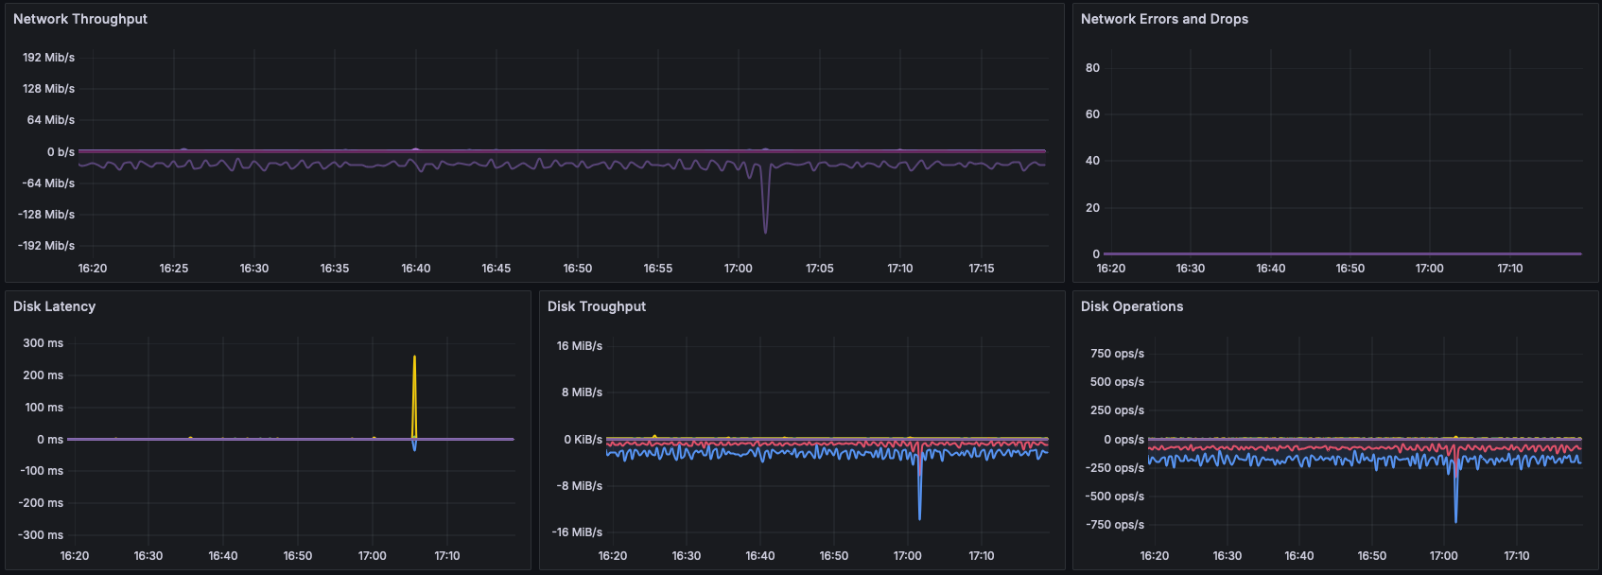Select the 16:40 time label under Network Errors
This screenshot has width=1602, height=575.
point(1270,269)
